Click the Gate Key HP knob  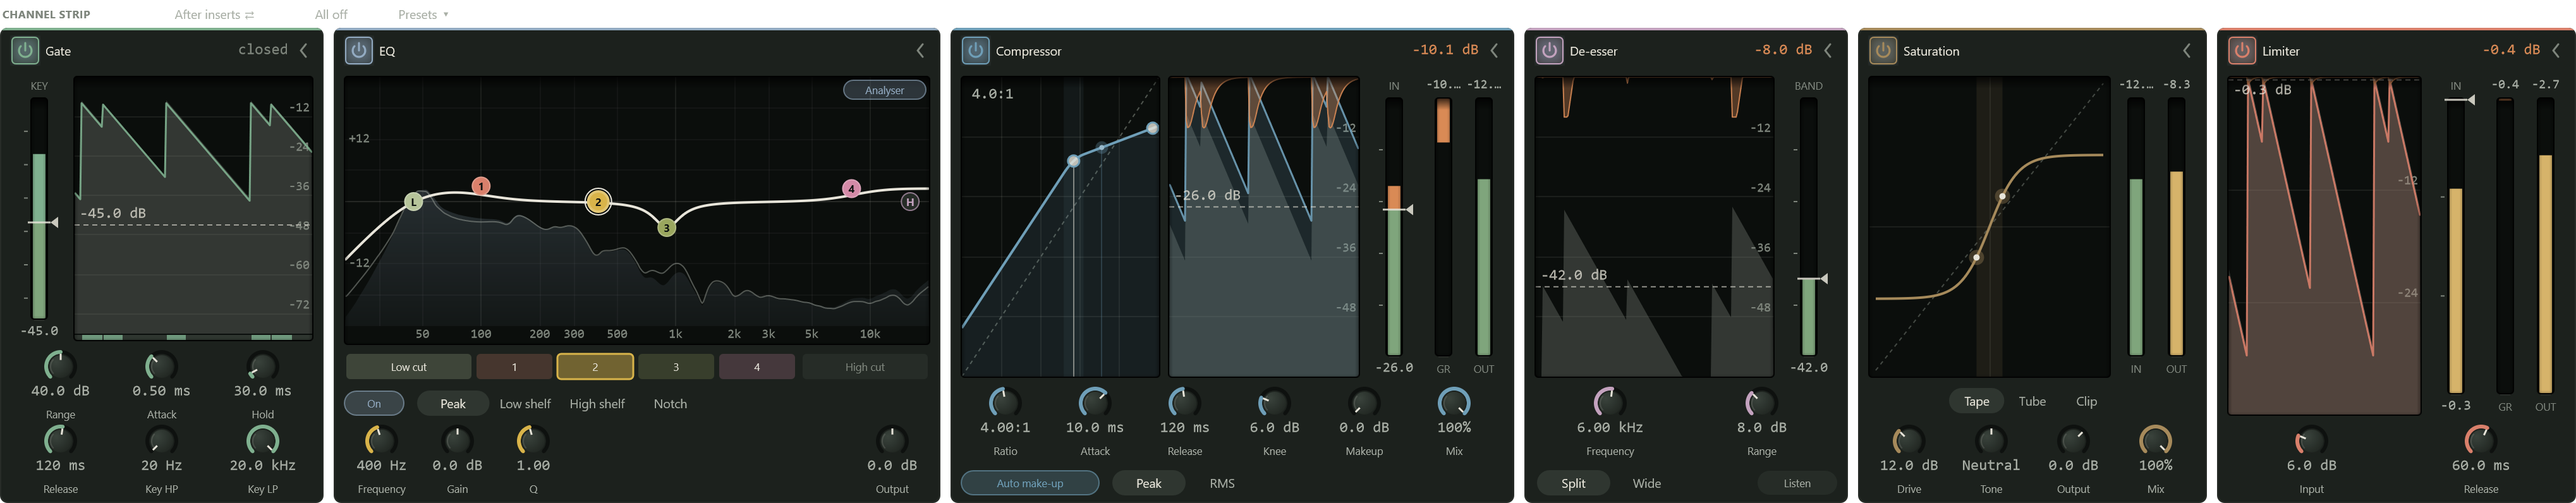click(161, 440)
